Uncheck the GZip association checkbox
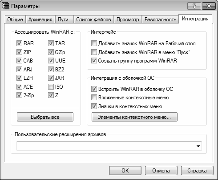The width and height of the screenshot is (218, 180). click(51, 52)
